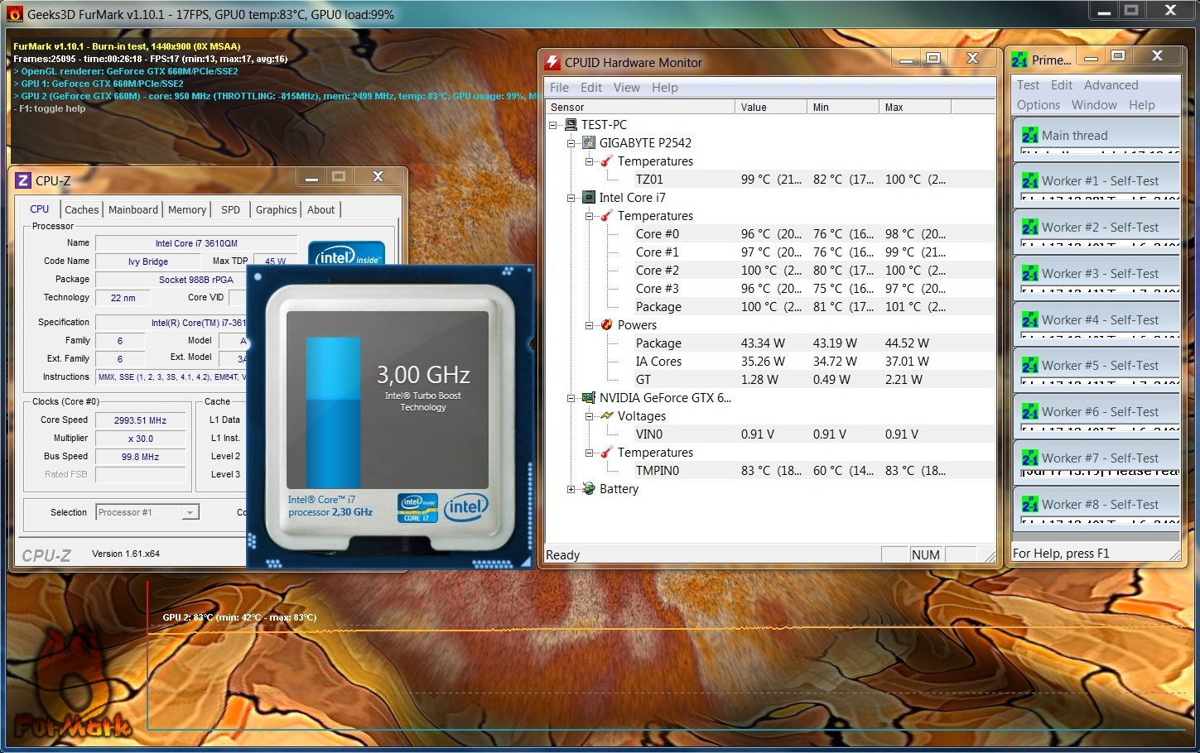Screen dimensions: 1200x753
Task: Open the About tab in CPU-Z
Action: click(x=321, y=210)
